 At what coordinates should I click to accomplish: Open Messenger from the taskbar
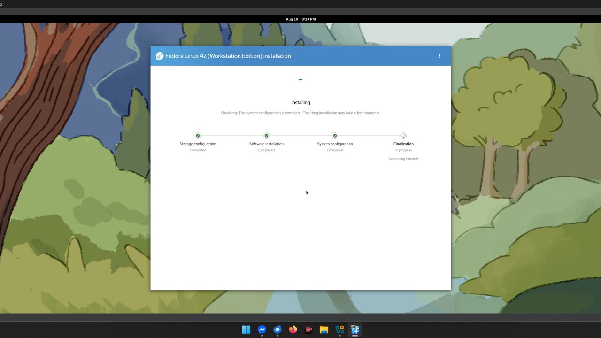pos(262,330)
